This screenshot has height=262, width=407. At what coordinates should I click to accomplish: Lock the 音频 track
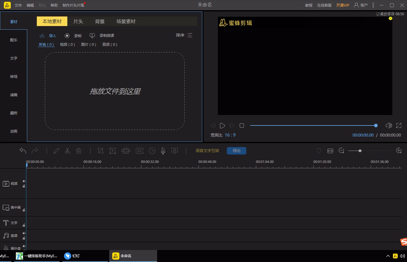[x=24, y=238]
